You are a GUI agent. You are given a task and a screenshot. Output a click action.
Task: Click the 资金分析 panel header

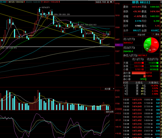tap(141, 35)
